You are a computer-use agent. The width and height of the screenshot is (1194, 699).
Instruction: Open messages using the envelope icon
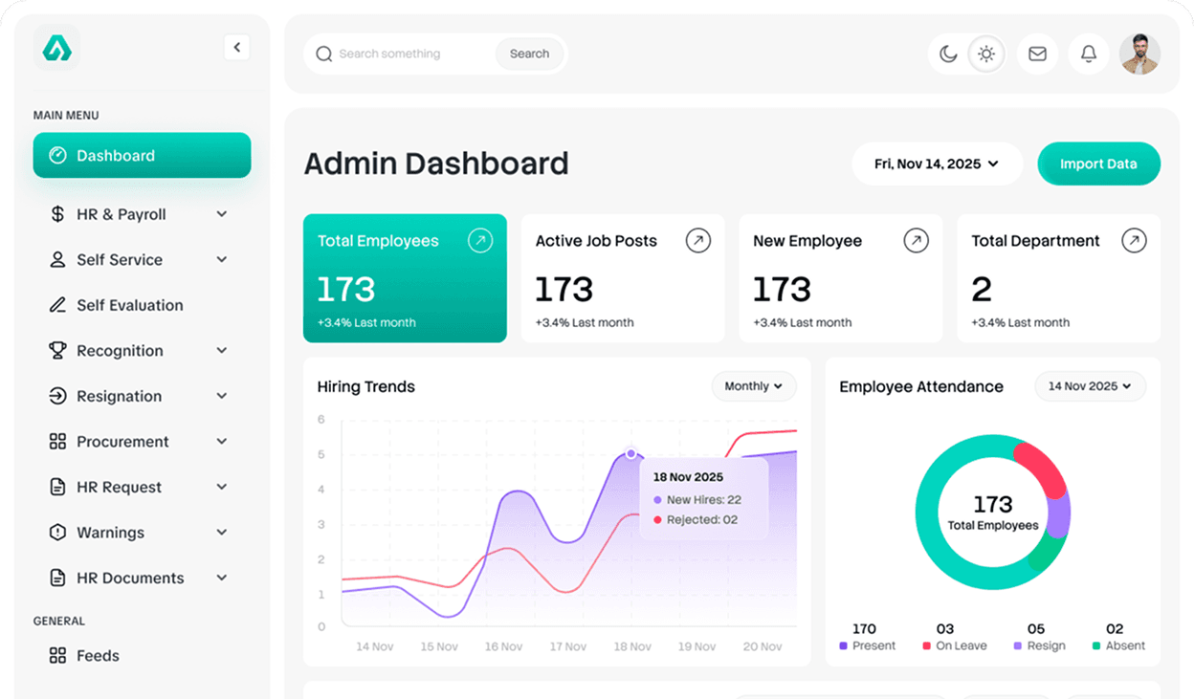tap(1036, 54)
